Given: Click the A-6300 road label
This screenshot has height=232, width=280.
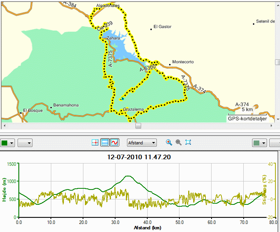Looking at the screenshot, I should coord(148,68).
